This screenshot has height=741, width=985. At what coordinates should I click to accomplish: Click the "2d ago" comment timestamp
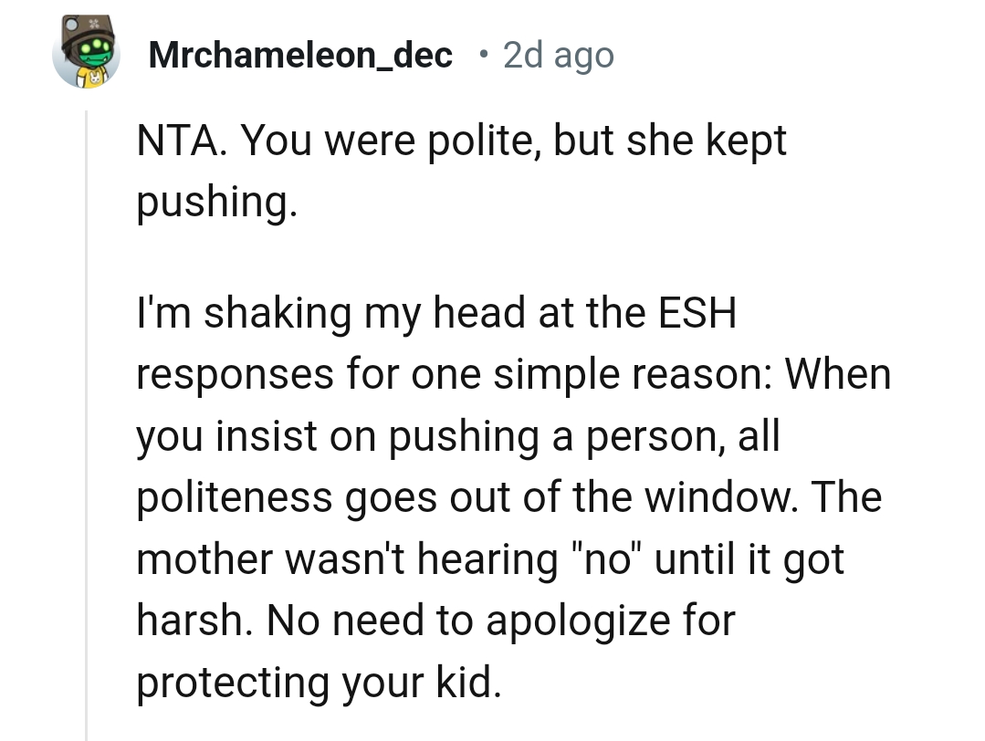click(x=559, y=56)
